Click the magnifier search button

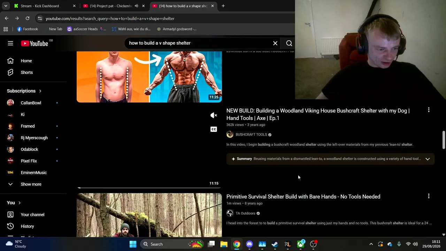pyautogui.click(x=289, y=43)
